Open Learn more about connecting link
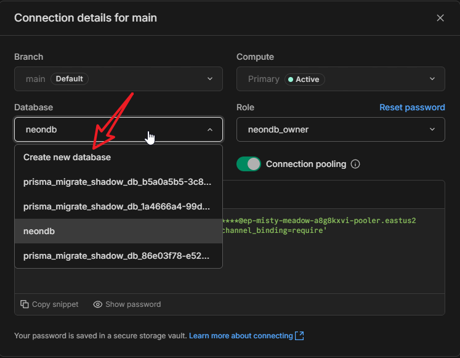 point(241,336)
